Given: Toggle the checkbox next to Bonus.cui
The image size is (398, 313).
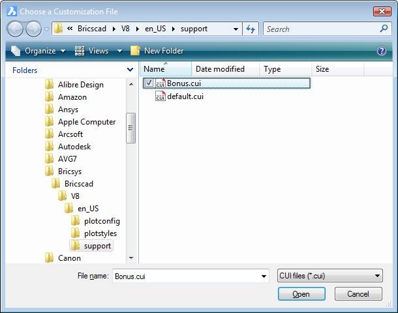Looking at the screenshot, I should click(149, 83).
